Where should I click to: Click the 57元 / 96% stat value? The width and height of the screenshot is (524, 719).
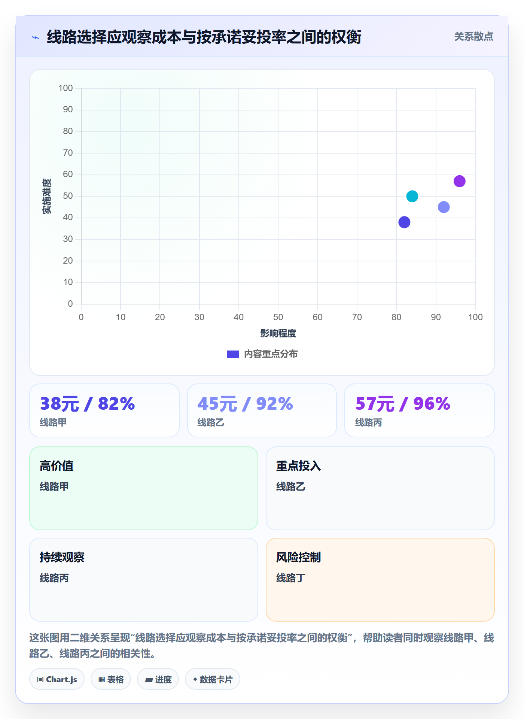(403, 404)
